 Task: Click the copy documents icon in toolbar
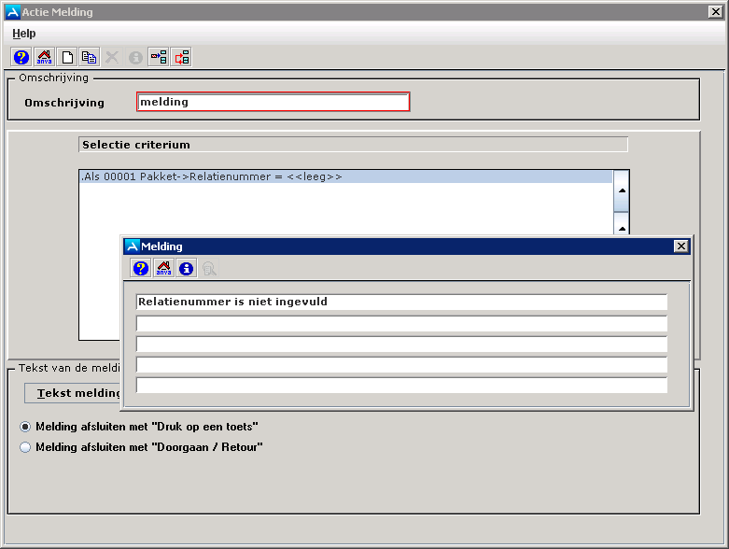89,57
